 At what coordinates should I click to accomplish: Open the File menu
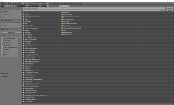tap(6, 3)
